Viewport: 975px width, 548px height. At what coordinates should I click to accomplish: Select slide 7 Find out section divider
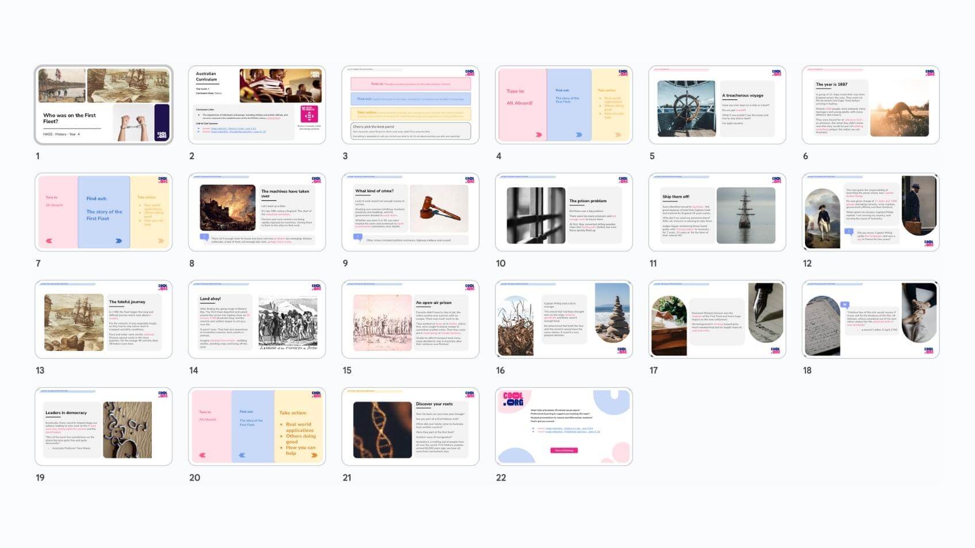tap(103, 212)
